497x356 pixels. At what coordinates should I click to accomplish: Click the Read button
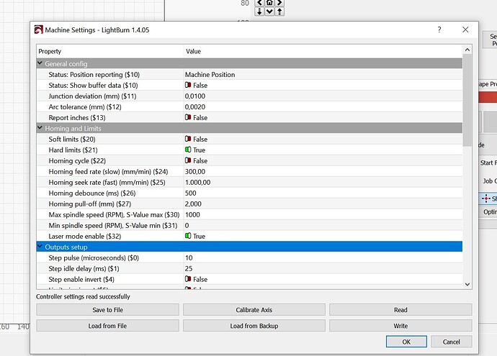pyautogui.click(x=400, y=310)
